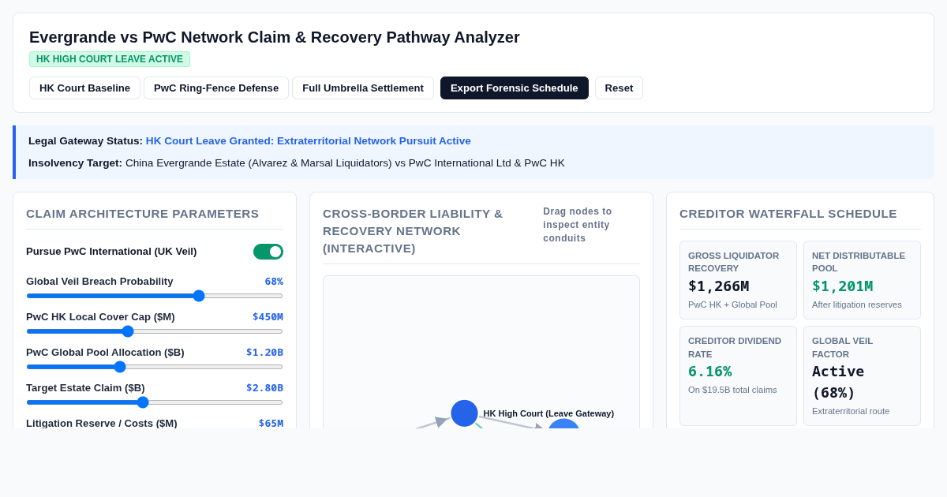The height and width of the screenshot is (497, 947).
Task: Click the $1,266M gross recovery figure
Action: [x=718, y=286]
